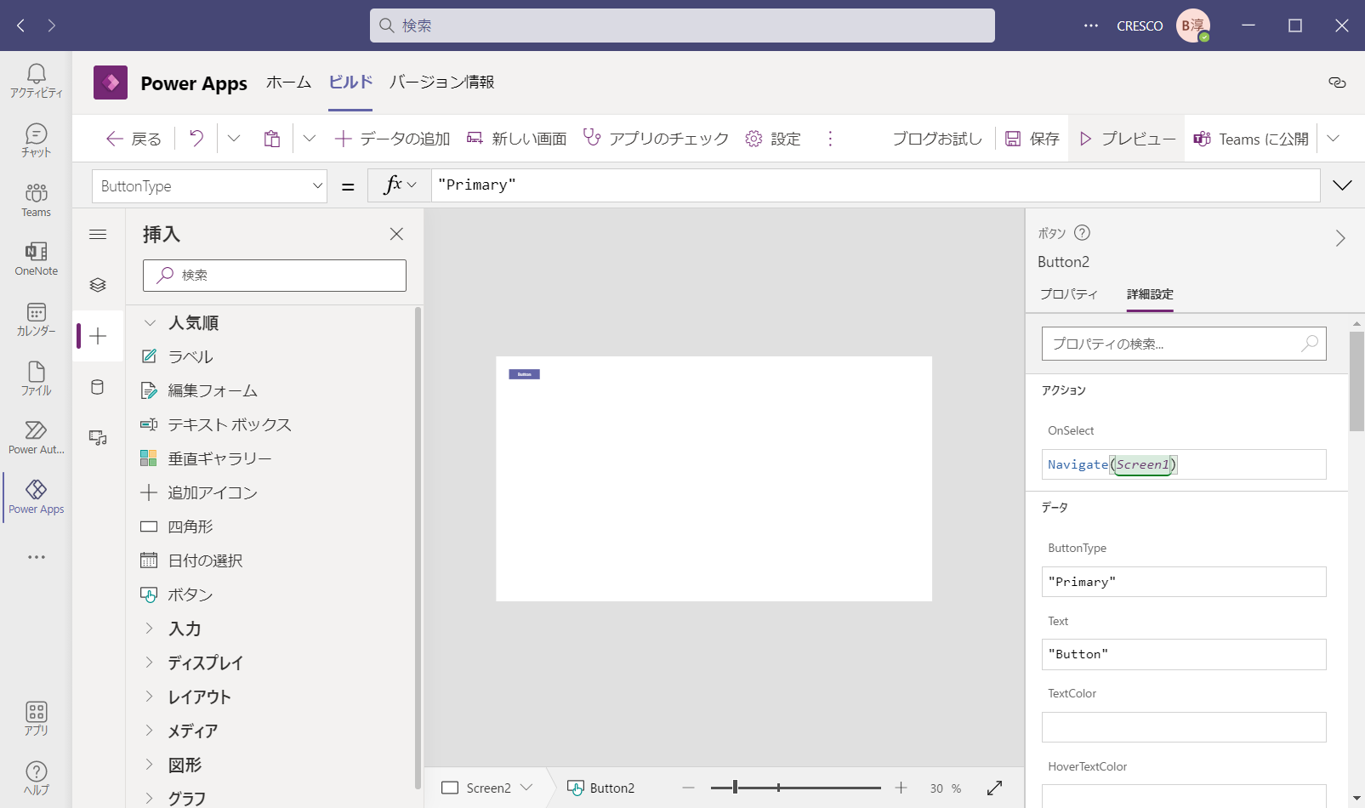This screenshot has width=1365, height=808.
Task: Click the zoom slider handle
Action: (x=735, y=788)
